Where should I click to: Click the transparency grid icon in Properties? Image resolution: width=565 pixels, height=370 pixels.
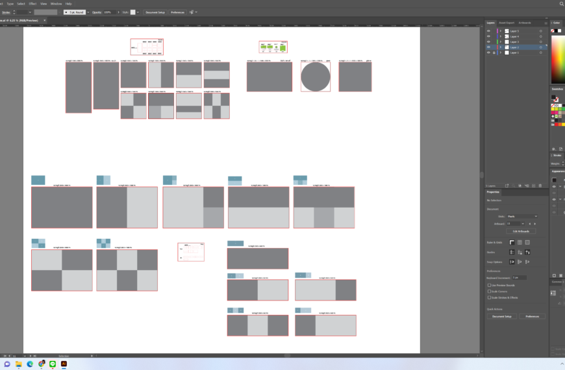click(527, 242)
